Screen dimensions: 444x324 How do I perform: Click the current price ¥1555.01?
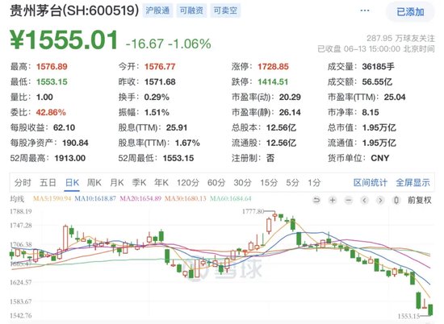pos(64,39)
